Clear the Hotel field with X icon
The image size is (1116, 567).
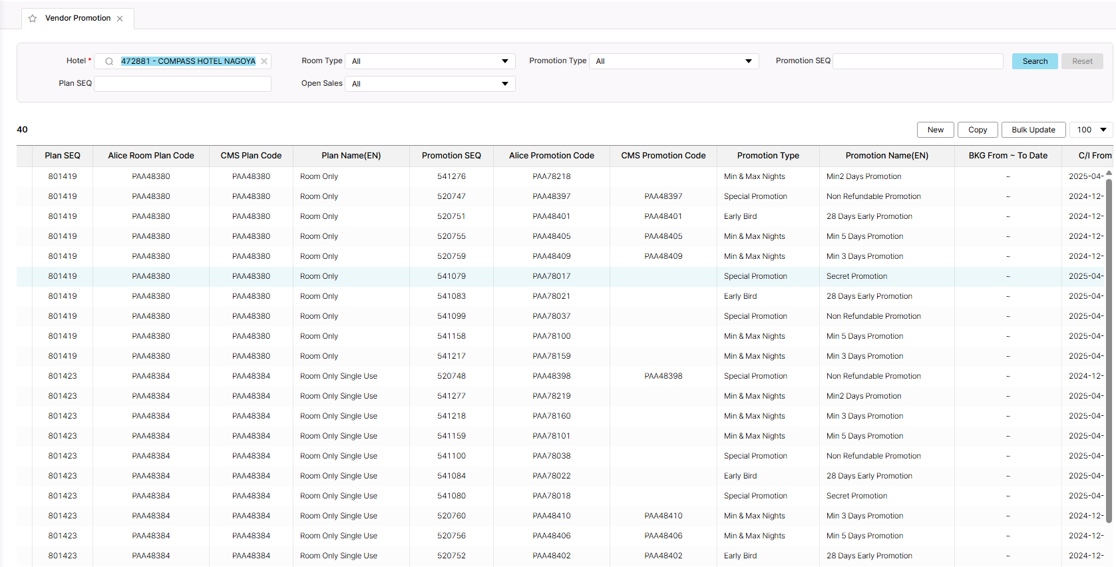point(264,61)
